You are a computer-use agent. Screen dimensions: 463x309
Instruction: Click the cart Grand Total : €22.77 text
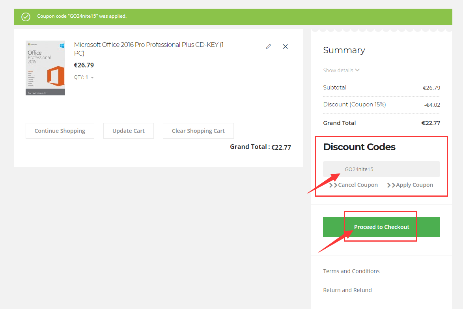click(260, 147)
